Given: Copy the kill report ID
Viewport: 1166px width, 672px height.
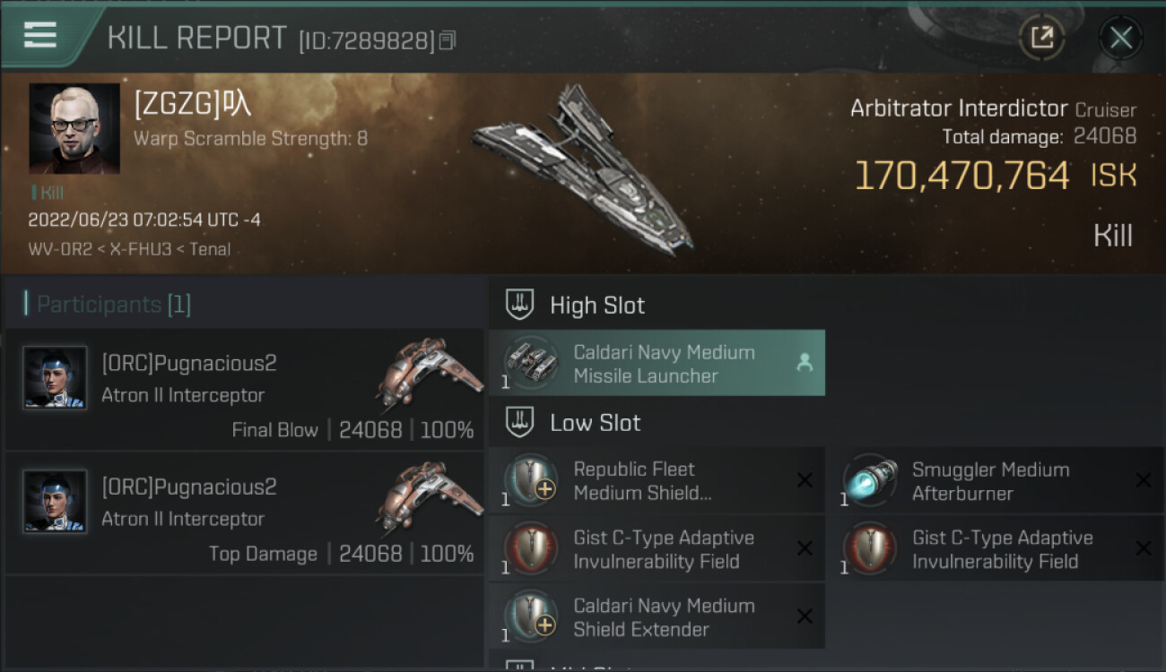Looking at the screenshot, I should pyautogui.click(x=448, y=40).
